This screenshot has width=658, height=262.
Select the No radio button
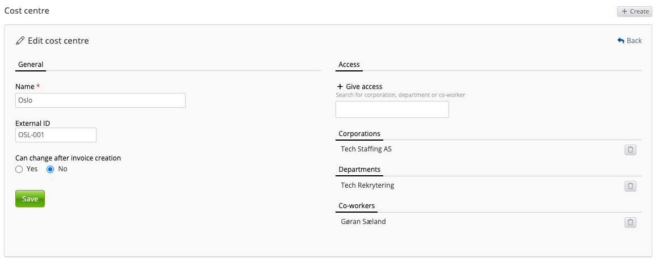pyautogui.click(x=50, y=169)
